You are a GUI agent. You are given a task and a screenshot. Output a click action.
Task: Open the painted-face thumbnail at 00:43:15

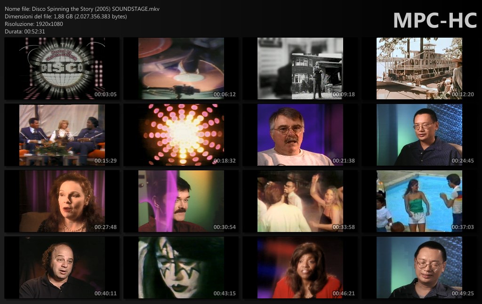181,268
